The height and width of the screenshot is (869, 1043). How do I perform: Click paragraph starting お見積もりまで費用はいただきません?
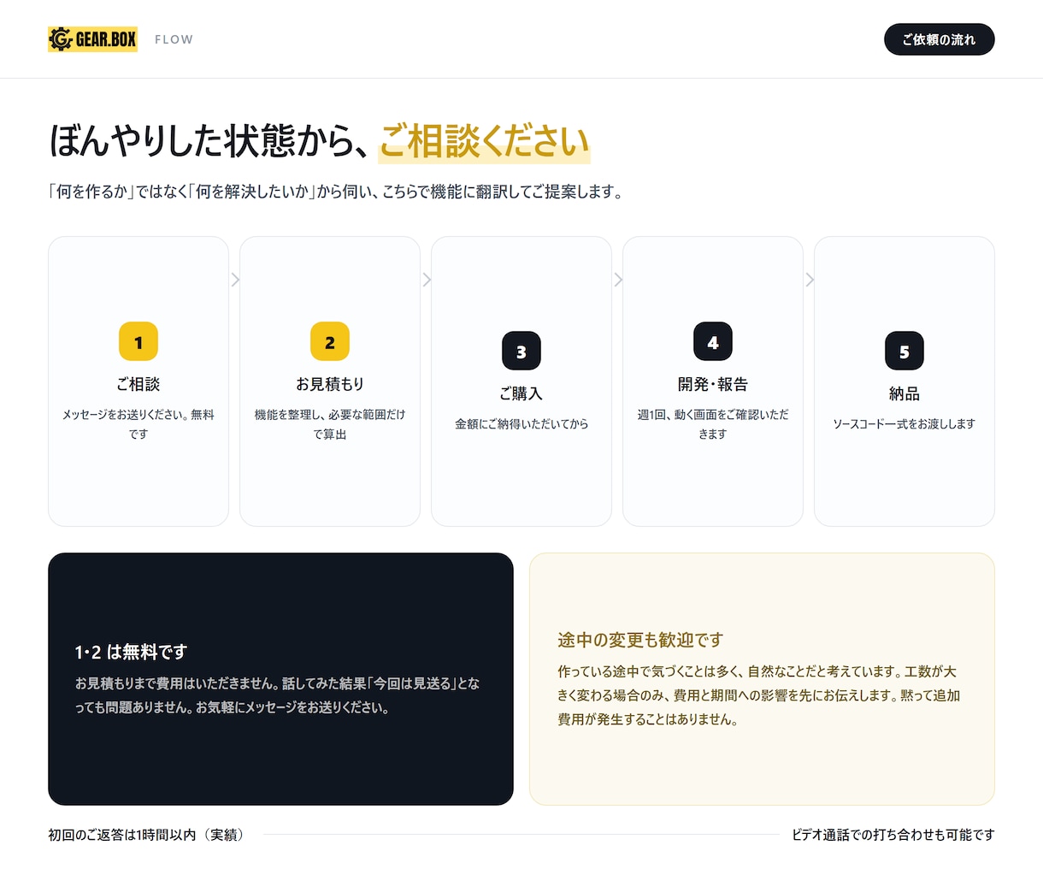tap(278, 695)
